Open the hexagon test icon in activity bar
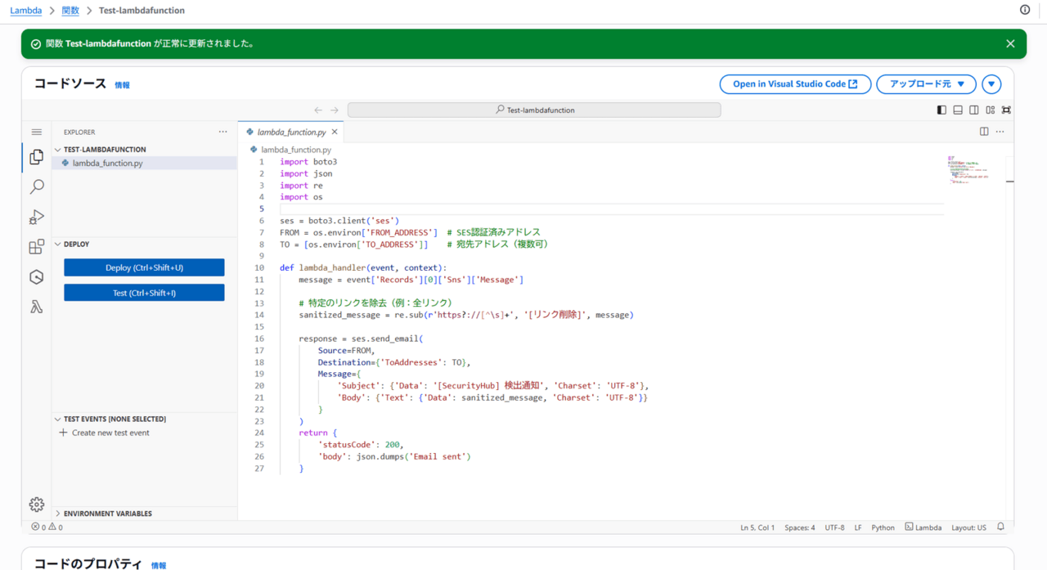 pos(36,277)
